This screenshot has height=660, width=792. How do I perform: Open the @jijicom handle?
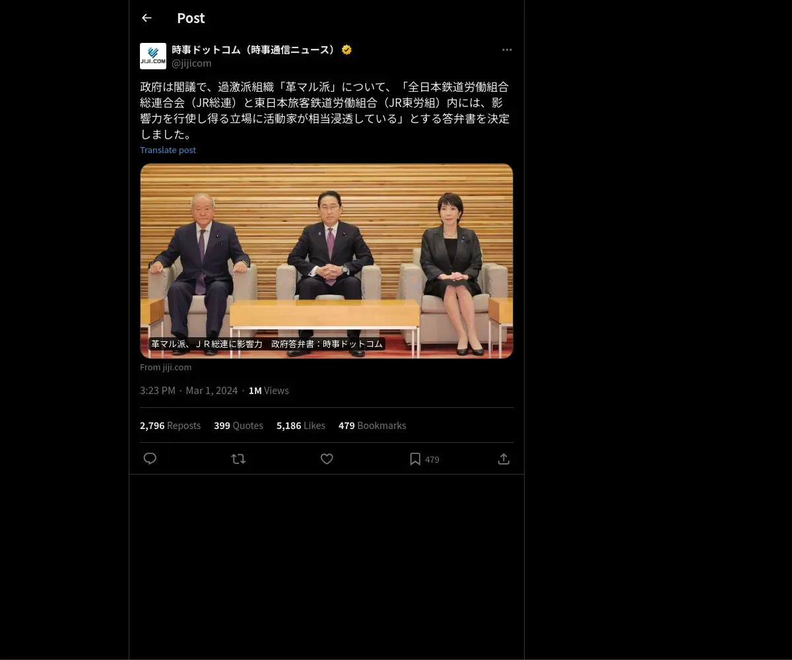pyautogui.click(x=191, y=63)
